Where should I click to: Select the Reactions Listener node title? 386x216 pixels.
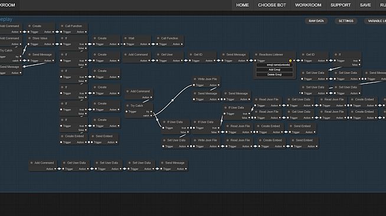[x=271, y=55]
